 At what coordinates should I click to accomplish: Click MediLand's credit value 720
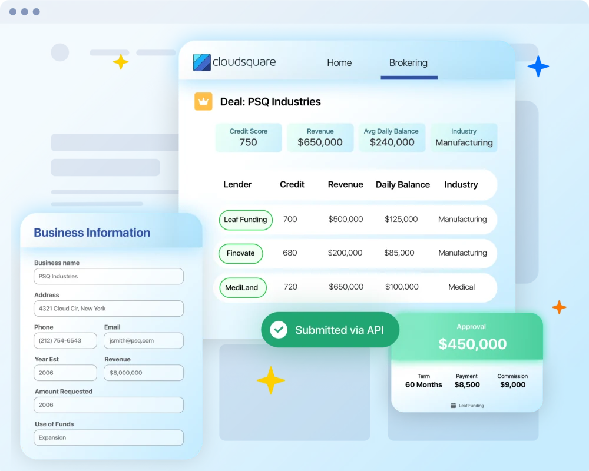[x=290, y=287]
